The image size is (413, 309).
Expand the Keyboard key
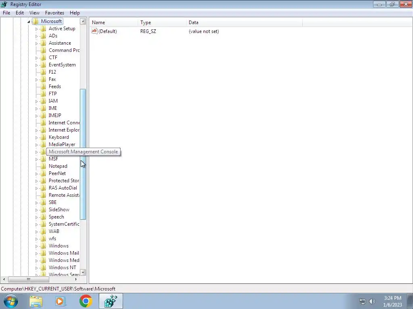pos(36,138)
